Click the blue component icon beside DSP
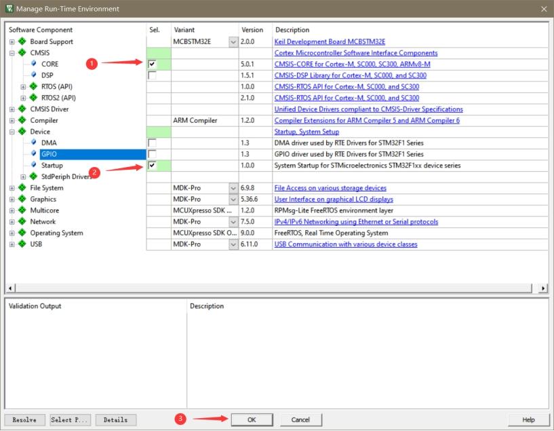 click(33, 75)
